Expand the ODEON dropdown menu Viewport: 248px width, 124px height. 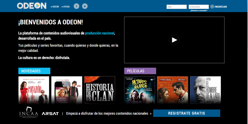[55, 7]
